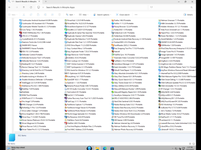
Task: Click the New button in toolbar
Action: [x=13, y=15]
